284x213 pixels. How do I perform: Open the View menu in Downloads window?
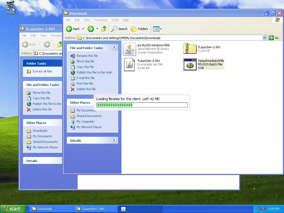(87, 20)
